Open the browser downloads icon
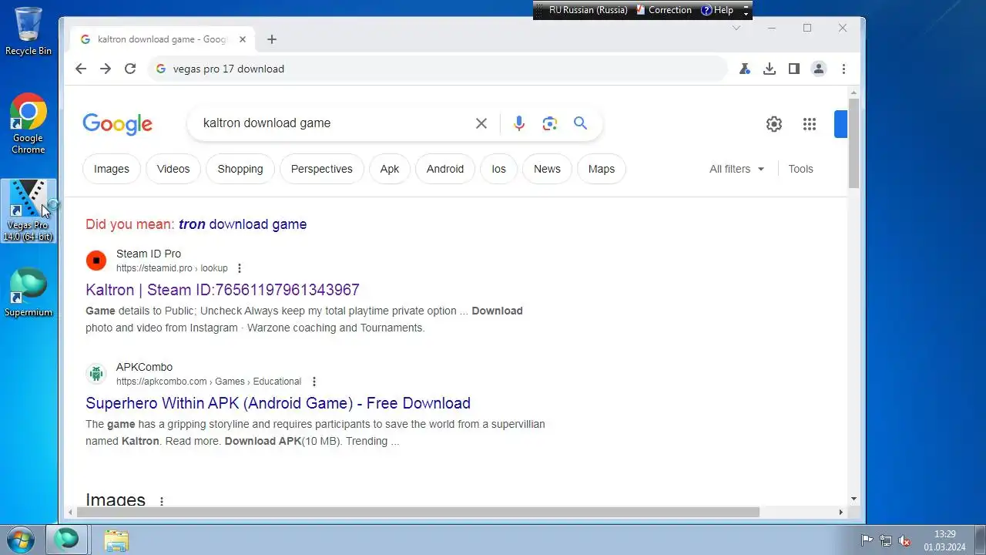This screenshot has height=555, width=986. click(x=770, y=69)
